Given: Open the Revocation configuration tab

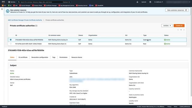Looking at the screenshot, I should (40, 57).
